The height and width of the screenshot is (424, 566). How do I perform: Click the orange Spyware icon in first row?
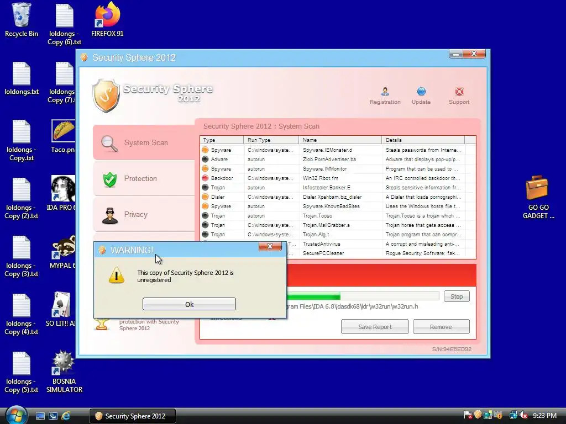coord(205,150)
